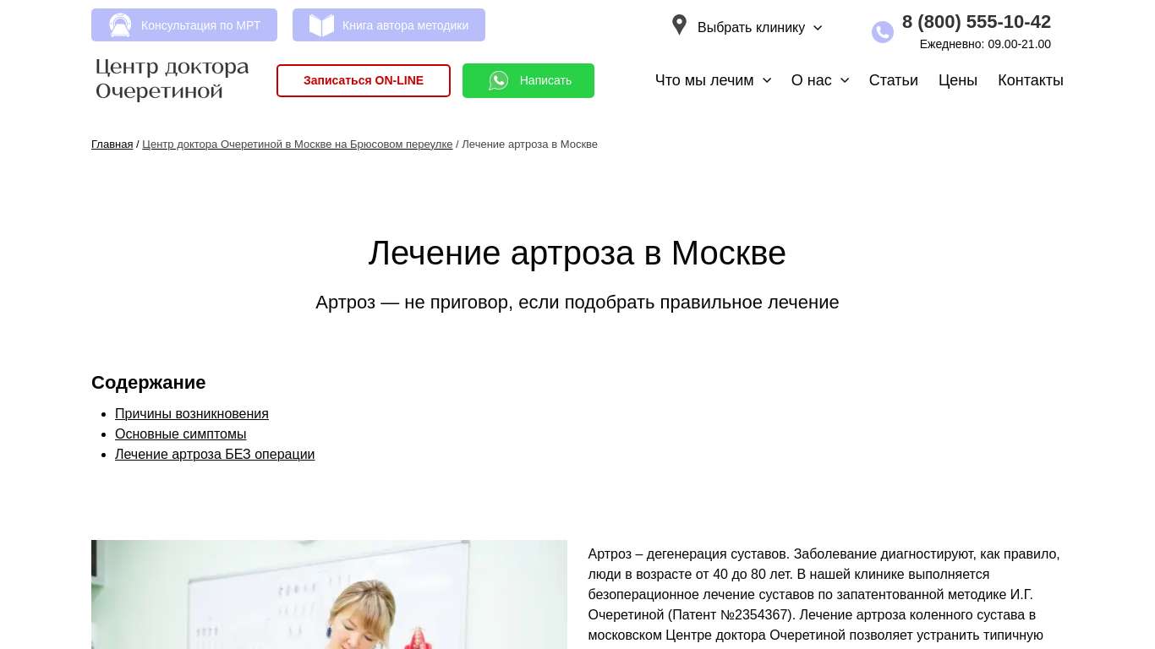Expand the Что мы лечим menu chevron

click(767, 80)
